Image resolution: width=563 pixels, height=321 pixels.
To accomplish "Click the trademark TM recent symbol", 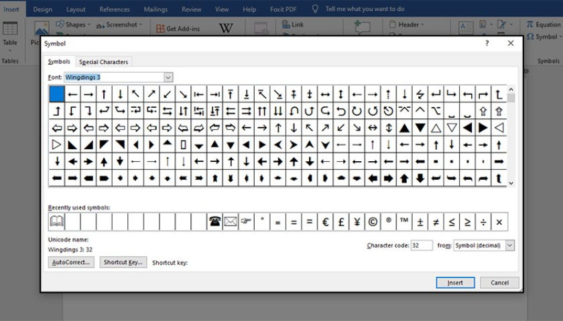I will [404, 222].
